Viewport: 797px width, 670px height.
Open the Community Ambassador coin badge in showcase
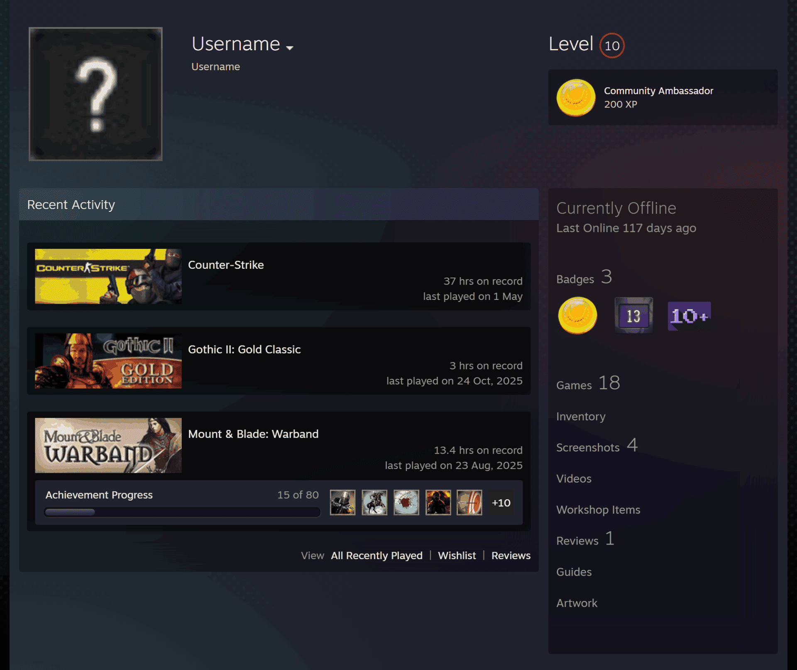576,98
